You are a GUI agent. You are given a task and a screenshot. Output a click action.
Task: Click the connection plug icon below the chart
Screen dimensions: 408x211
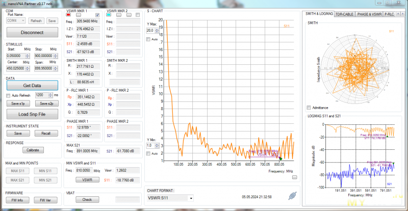292,196
